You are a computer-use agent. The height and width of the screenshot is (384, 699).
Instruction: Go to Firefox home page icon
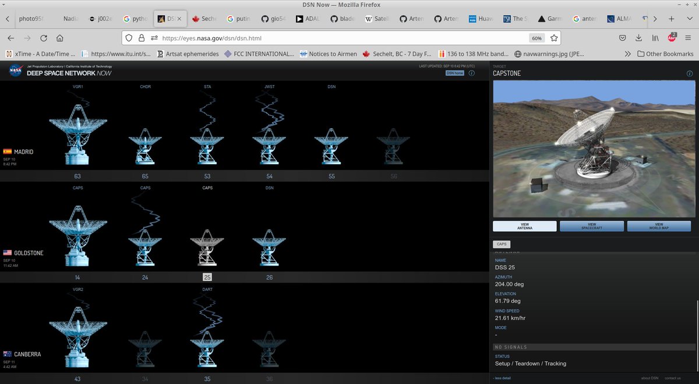59,38
